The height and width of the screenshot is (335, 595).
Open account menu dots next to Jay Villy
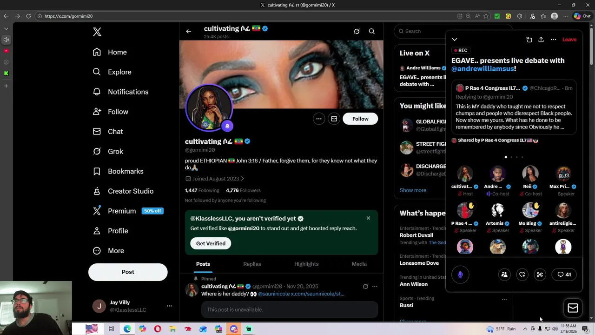coord(169,306)
